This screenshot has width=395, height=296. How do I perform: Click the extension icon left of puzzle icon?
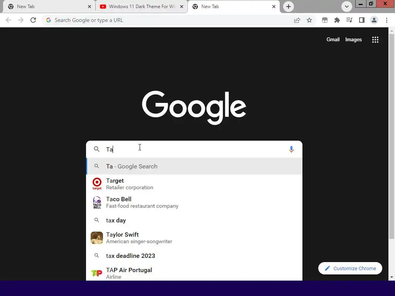[325, 20]
